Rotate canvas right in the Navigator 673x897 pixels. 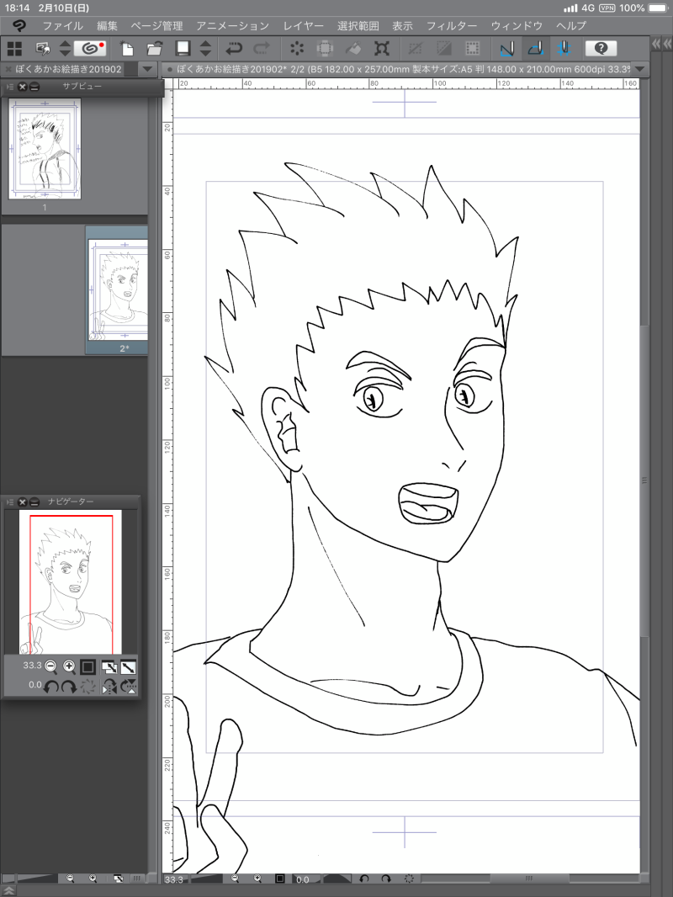coord(69,687)
